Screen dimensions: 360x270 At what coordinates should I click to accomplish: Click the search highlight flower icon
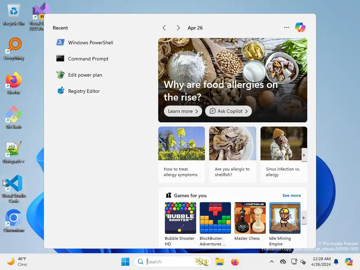(x=202, y=262)
